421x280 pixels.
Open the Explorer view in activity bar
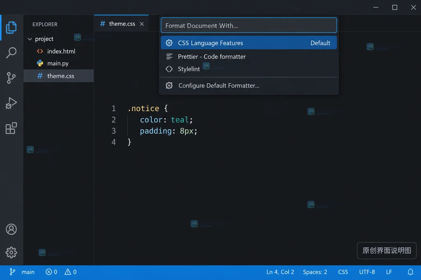[11, 27]
